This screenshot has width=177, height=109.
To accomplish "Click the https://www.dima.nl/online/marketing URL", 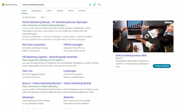I will (40, 87).
